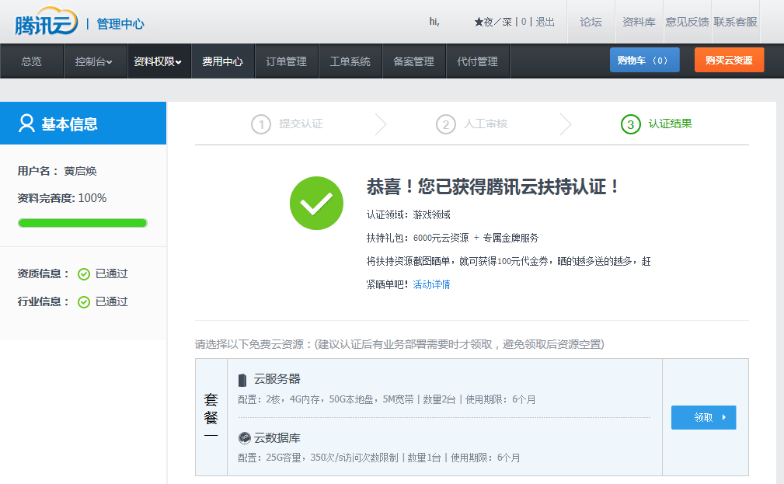Select the 代付管理 menu item
The image size is (784, 484).
pos(478,61)
